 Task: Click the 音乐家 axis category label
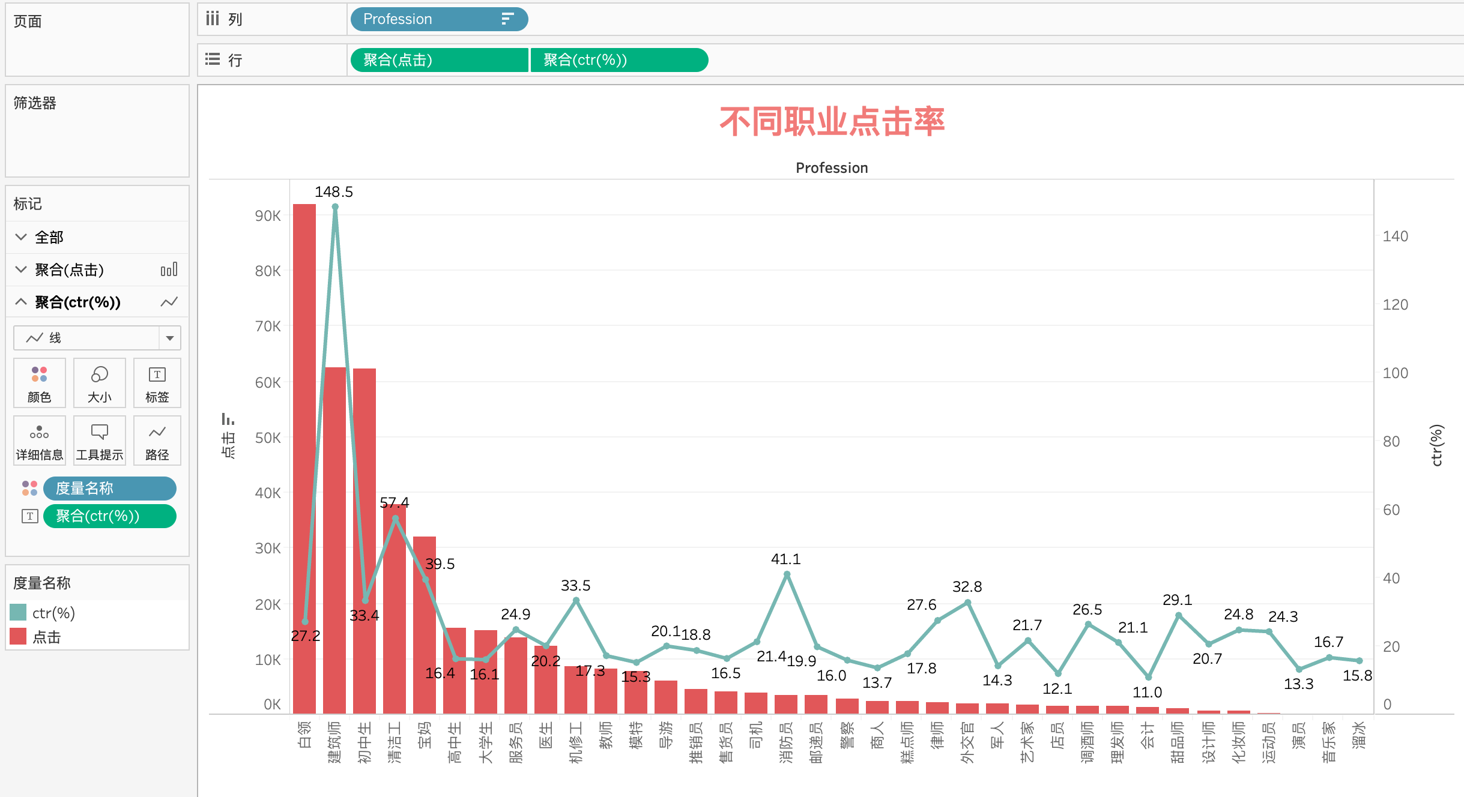[x=1329, y=742]
